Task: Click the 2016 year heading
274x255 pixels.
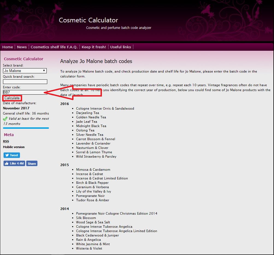Action: click(x=65, y=104)
